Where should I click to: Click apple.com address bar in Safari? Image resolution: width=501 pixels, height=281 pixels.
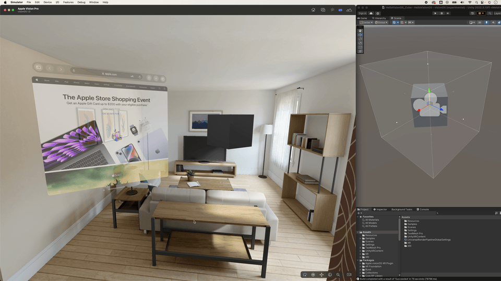(x=107, y=73)
